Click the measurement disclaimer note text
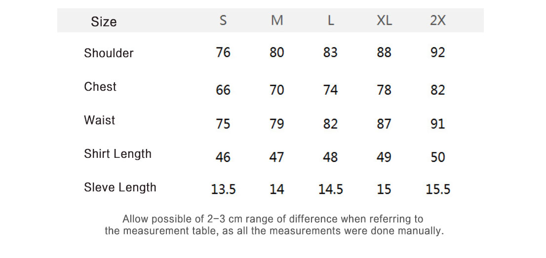This screenshot has height=258, width=546. 273,225
